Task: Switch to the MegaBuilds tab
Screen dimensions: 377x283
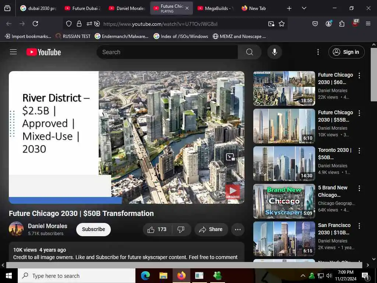Action: pos(216,8)
